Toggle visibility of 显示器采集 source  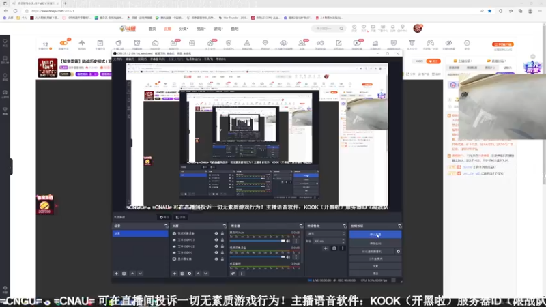click(x=216, y=259)
